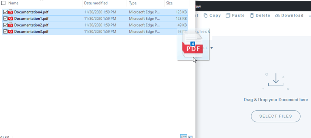Uncheck the Documentation3.pdf checkbox
Image resolution: width=311 pixels, height=138 pixels.
pos(5,32)
